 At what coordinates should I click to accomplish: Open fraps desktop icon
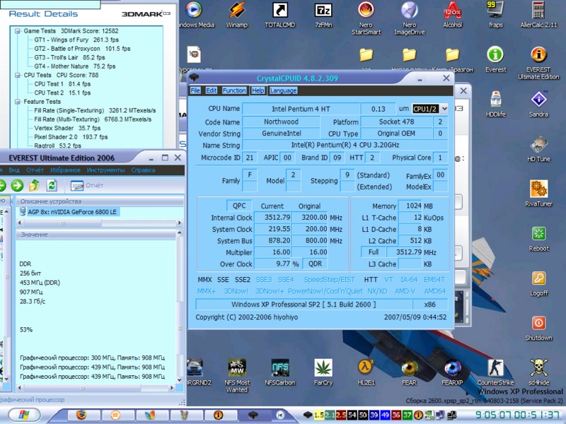[x=496, y=14]
